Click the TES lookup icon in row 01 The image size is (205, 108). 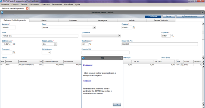(182, 65)
